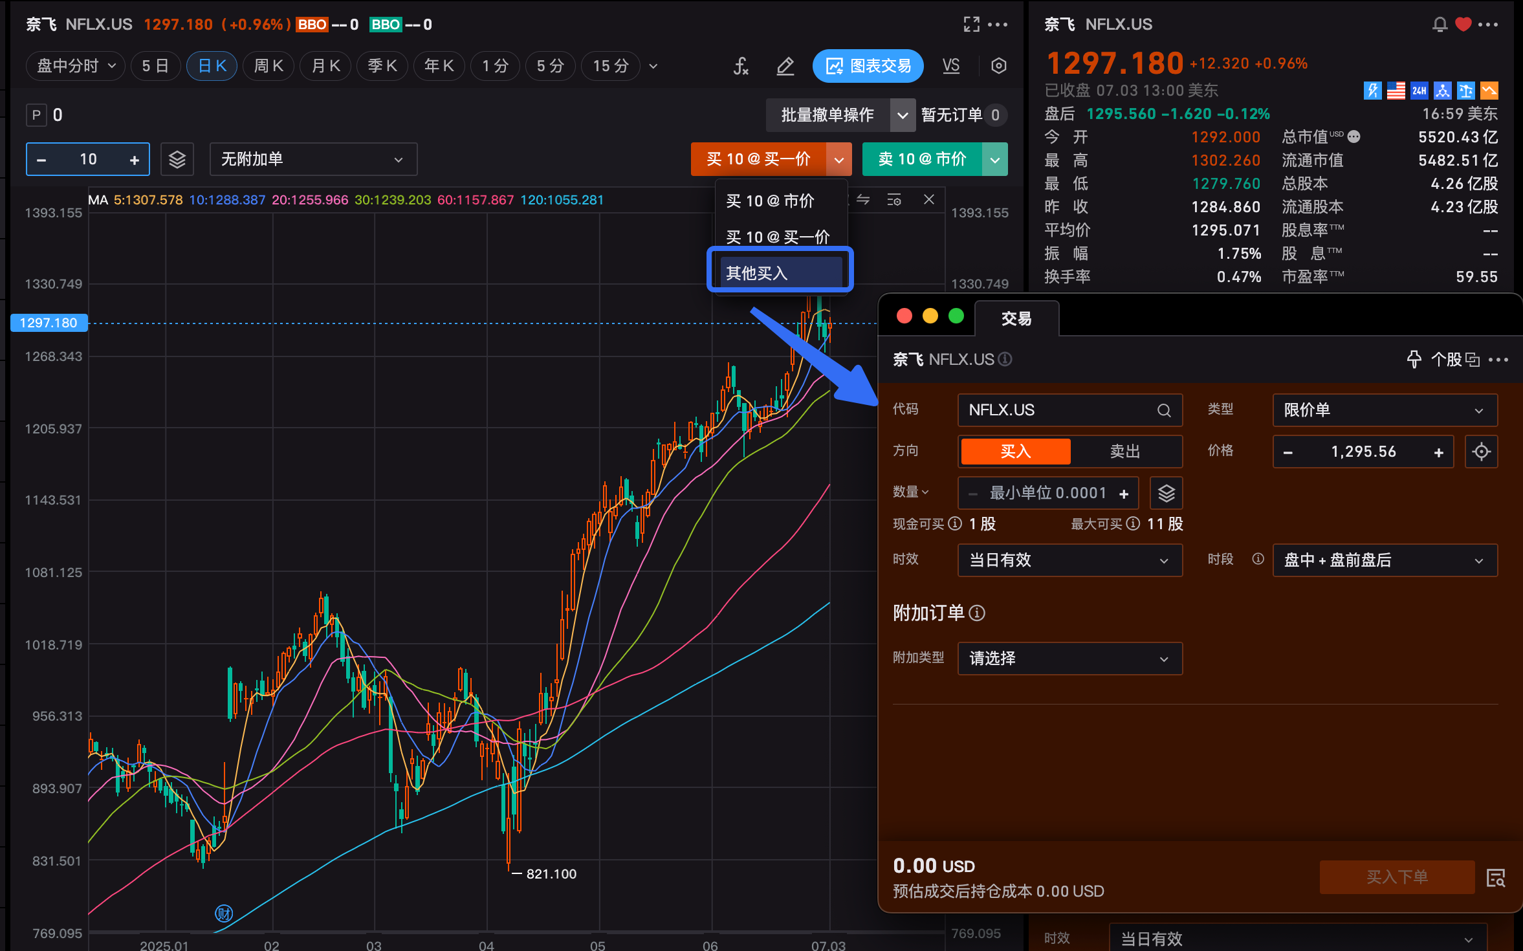Click the 批量撤单操作 button
This screenshot has height=951, width=1523.
827,116
